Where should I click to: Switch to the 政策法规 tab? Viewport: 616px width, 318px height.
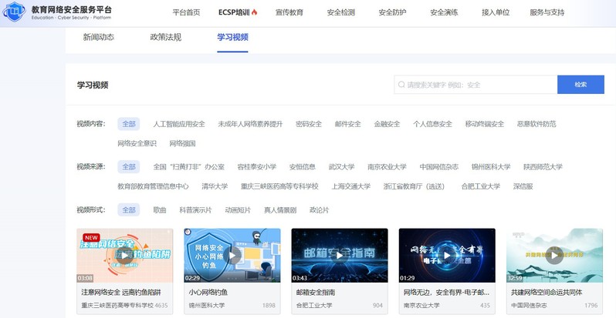click(165, 37)
